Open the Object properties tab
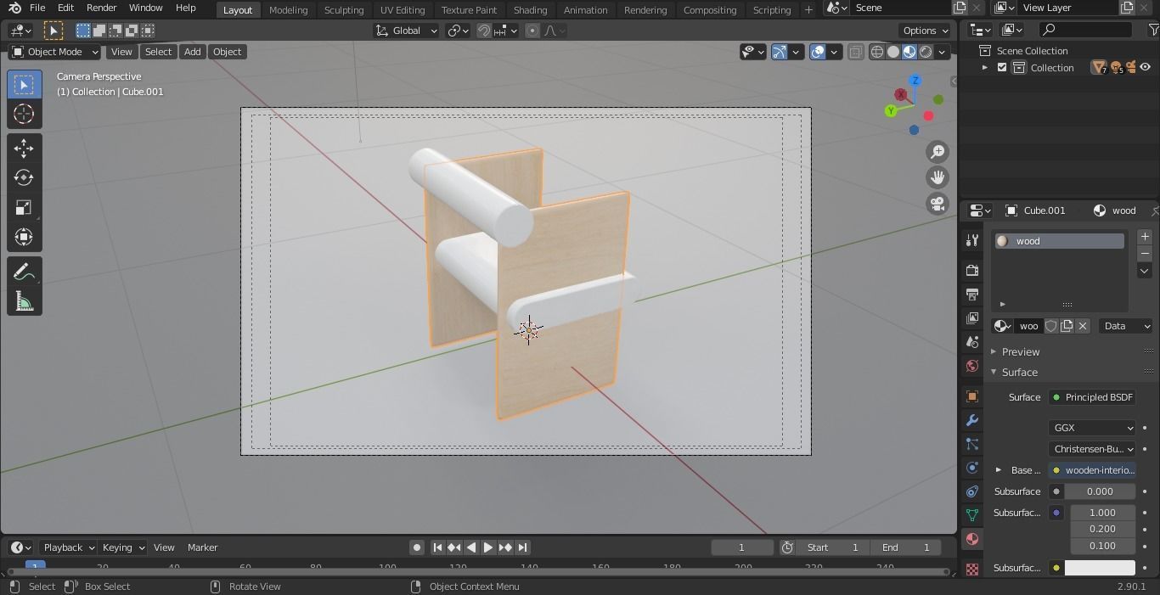The width and height of the screenshot is (1160, 595). 972,396
